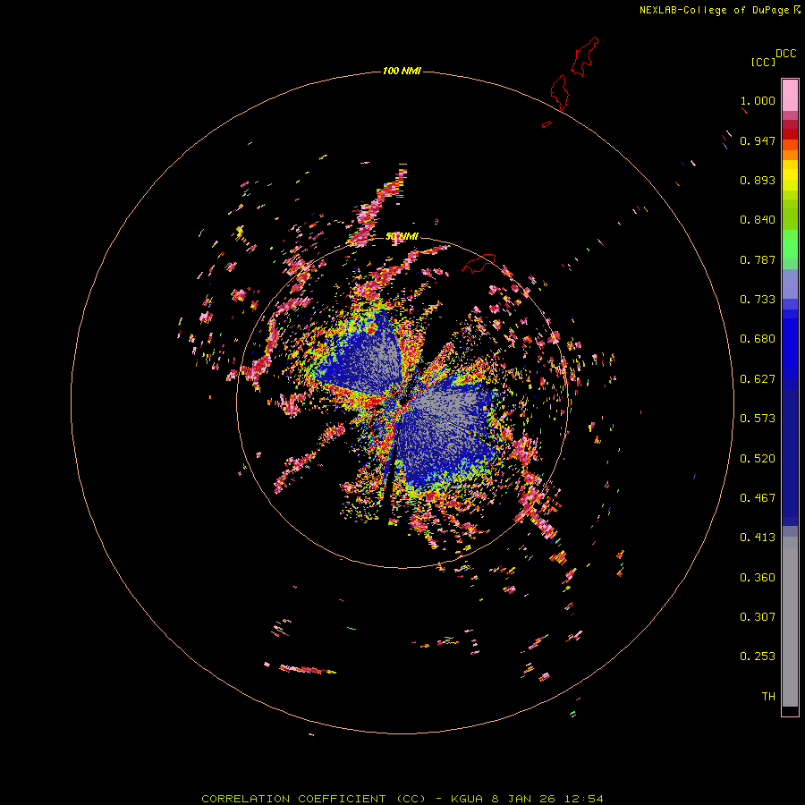The width and height of the screenshot is (805, 805).
Task: Select the 0.467 scale value
Action: click(758, 498)
